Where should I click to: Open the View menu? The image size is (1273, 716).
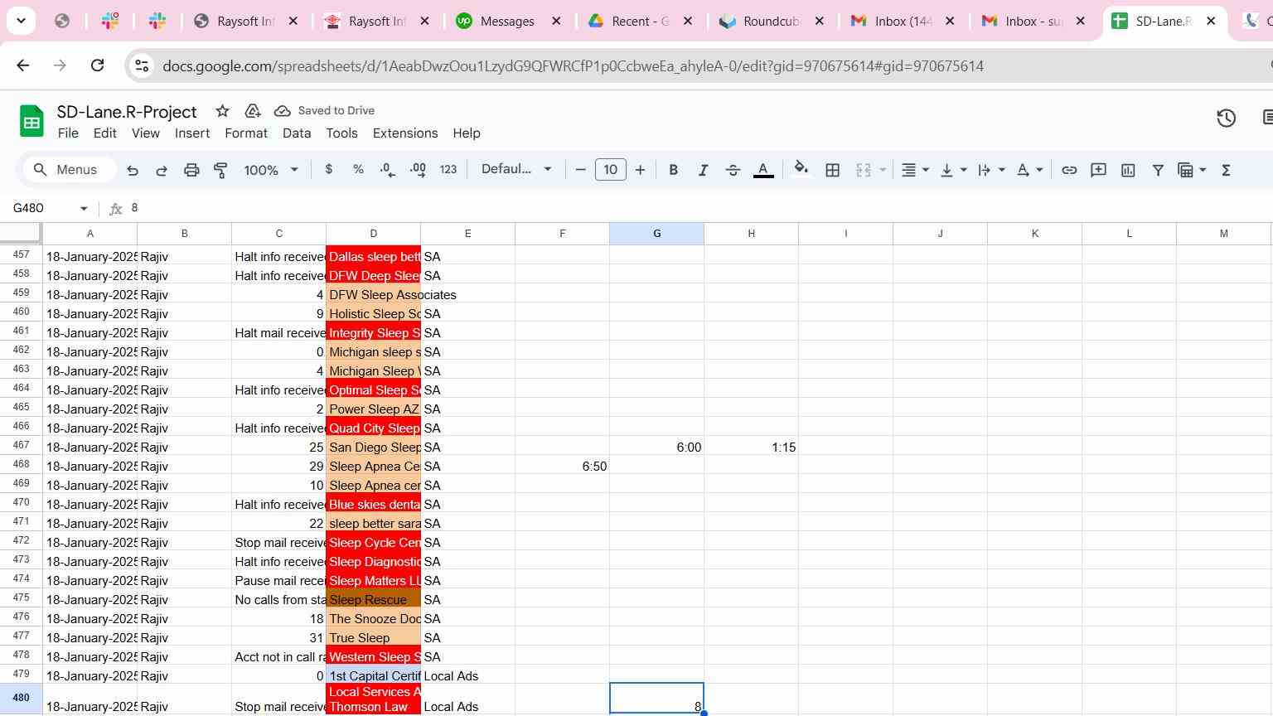(145, 133)
